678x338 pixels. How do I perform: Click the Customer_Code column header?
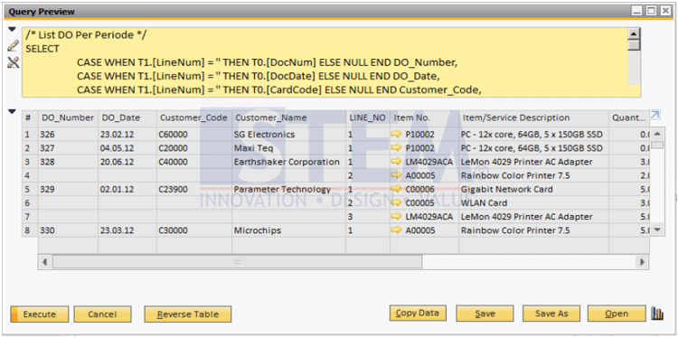[x=194, y=117]
